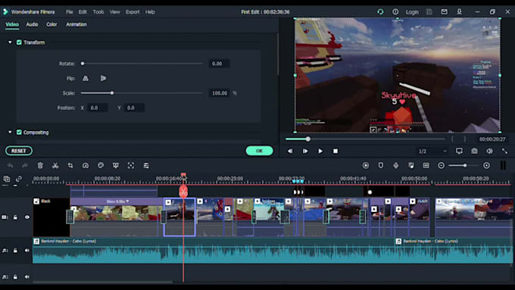Click the red scissors playhead marker
The height and width of the screenshot is (290, 515).
[183, 192]
